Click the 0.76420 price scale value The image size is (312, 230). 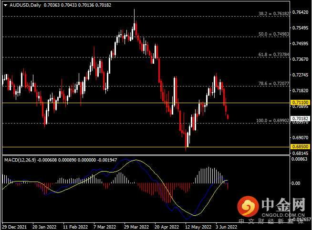point(300,12)
